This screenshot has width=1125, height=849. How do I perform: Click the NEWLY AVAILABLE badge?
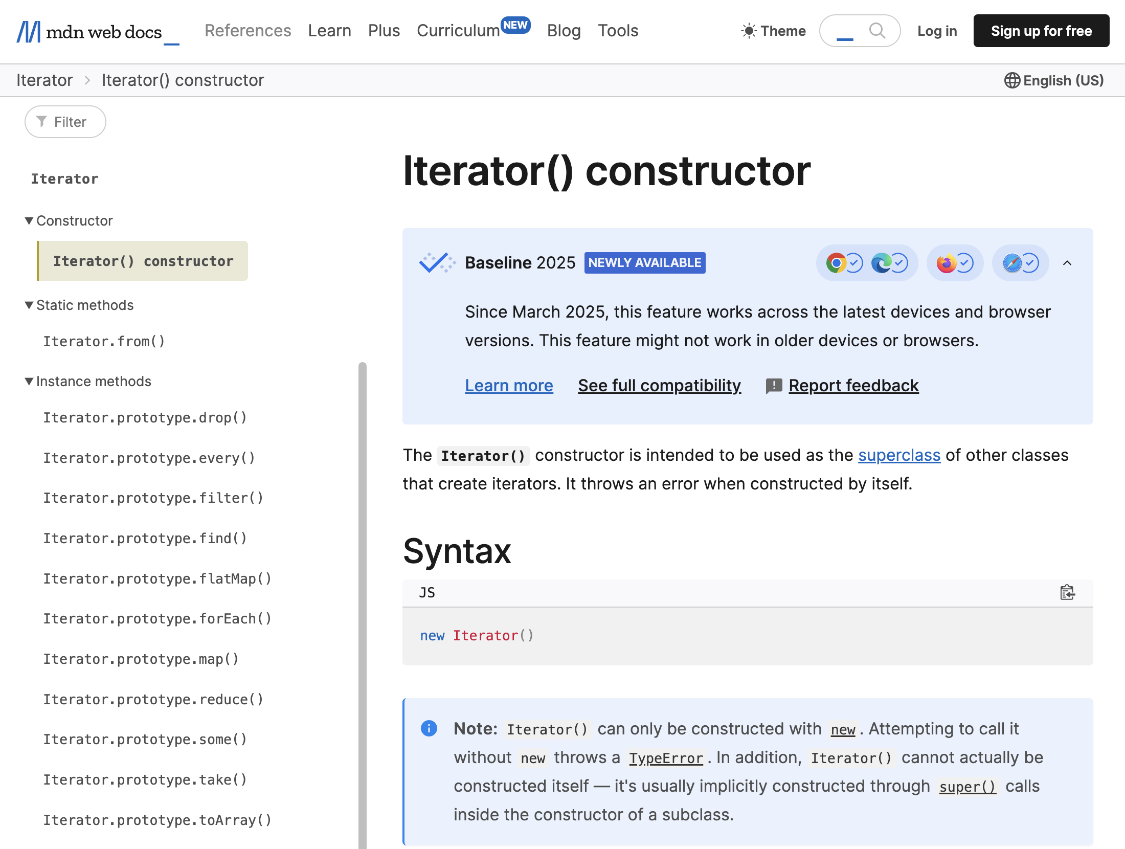(645, 263)
